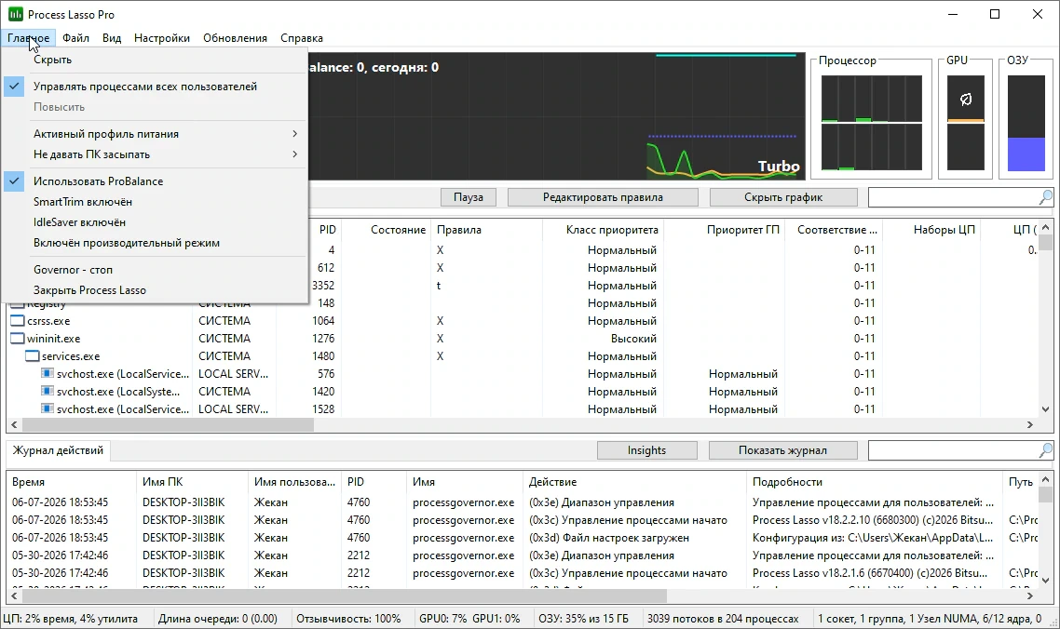
Task: Sort by PID column in process list
Action: (327, 230)
